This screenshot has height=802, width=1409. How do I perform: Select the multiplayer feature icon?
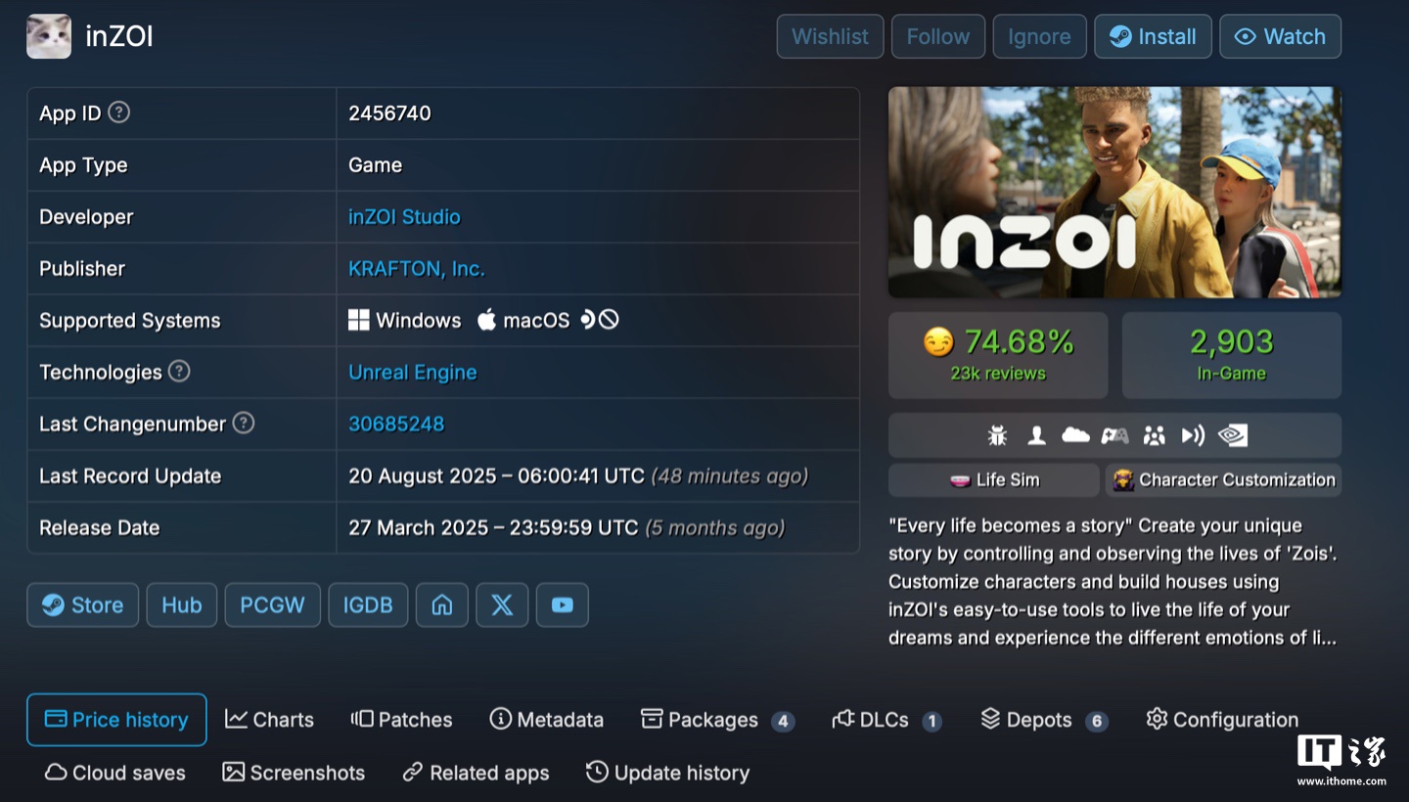tap(1154, 435)
